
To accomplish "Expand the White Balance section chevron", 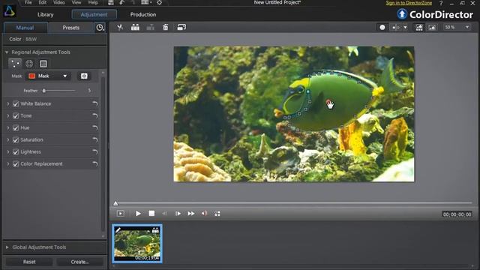I will 8,103.
